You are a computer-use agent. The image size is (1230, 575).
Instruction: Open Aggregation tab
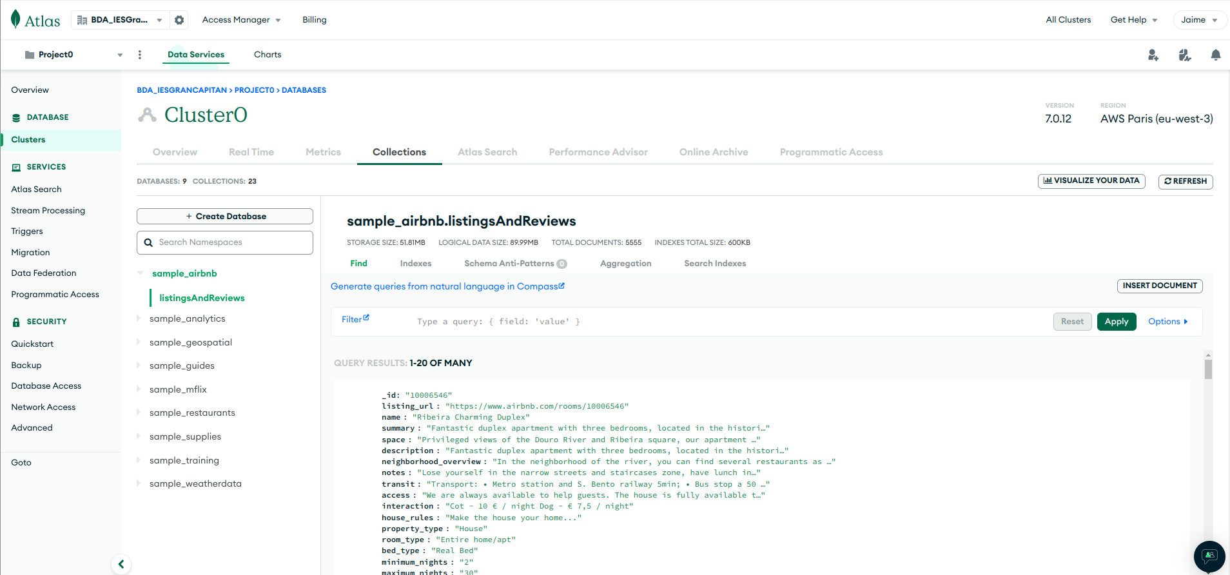coord(625,264)
